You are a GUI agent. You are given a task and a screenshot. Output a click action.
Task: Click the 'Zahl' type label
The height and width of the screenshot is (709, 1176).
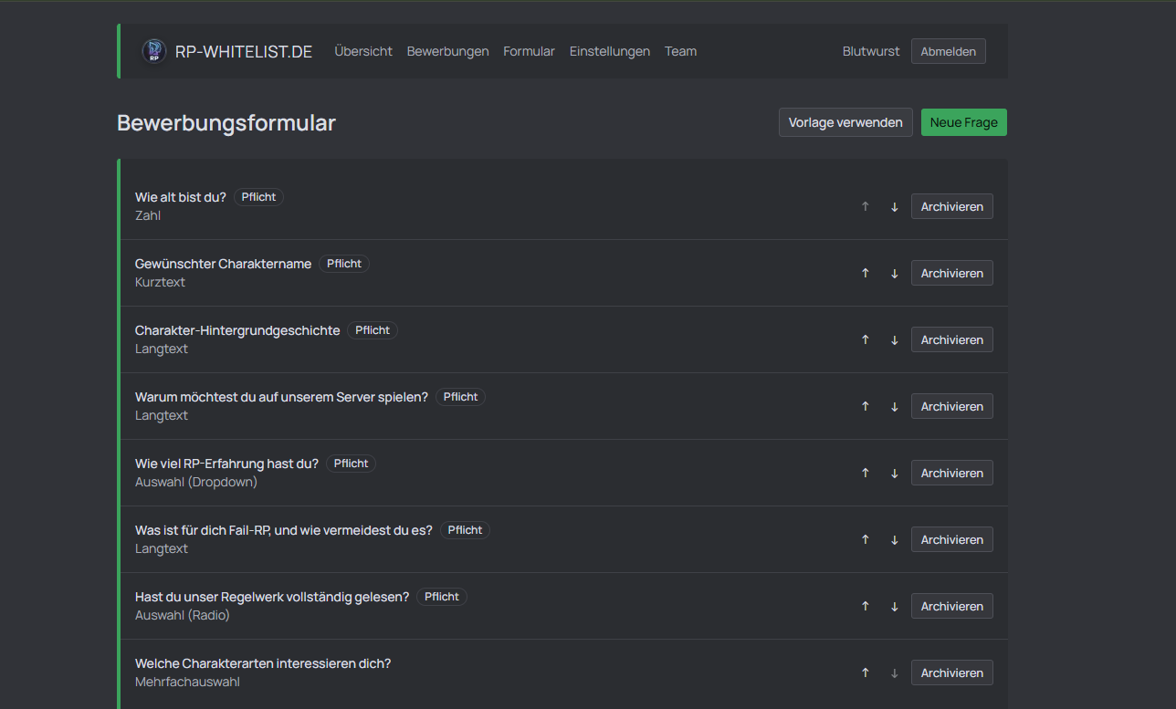coord(148,215)
